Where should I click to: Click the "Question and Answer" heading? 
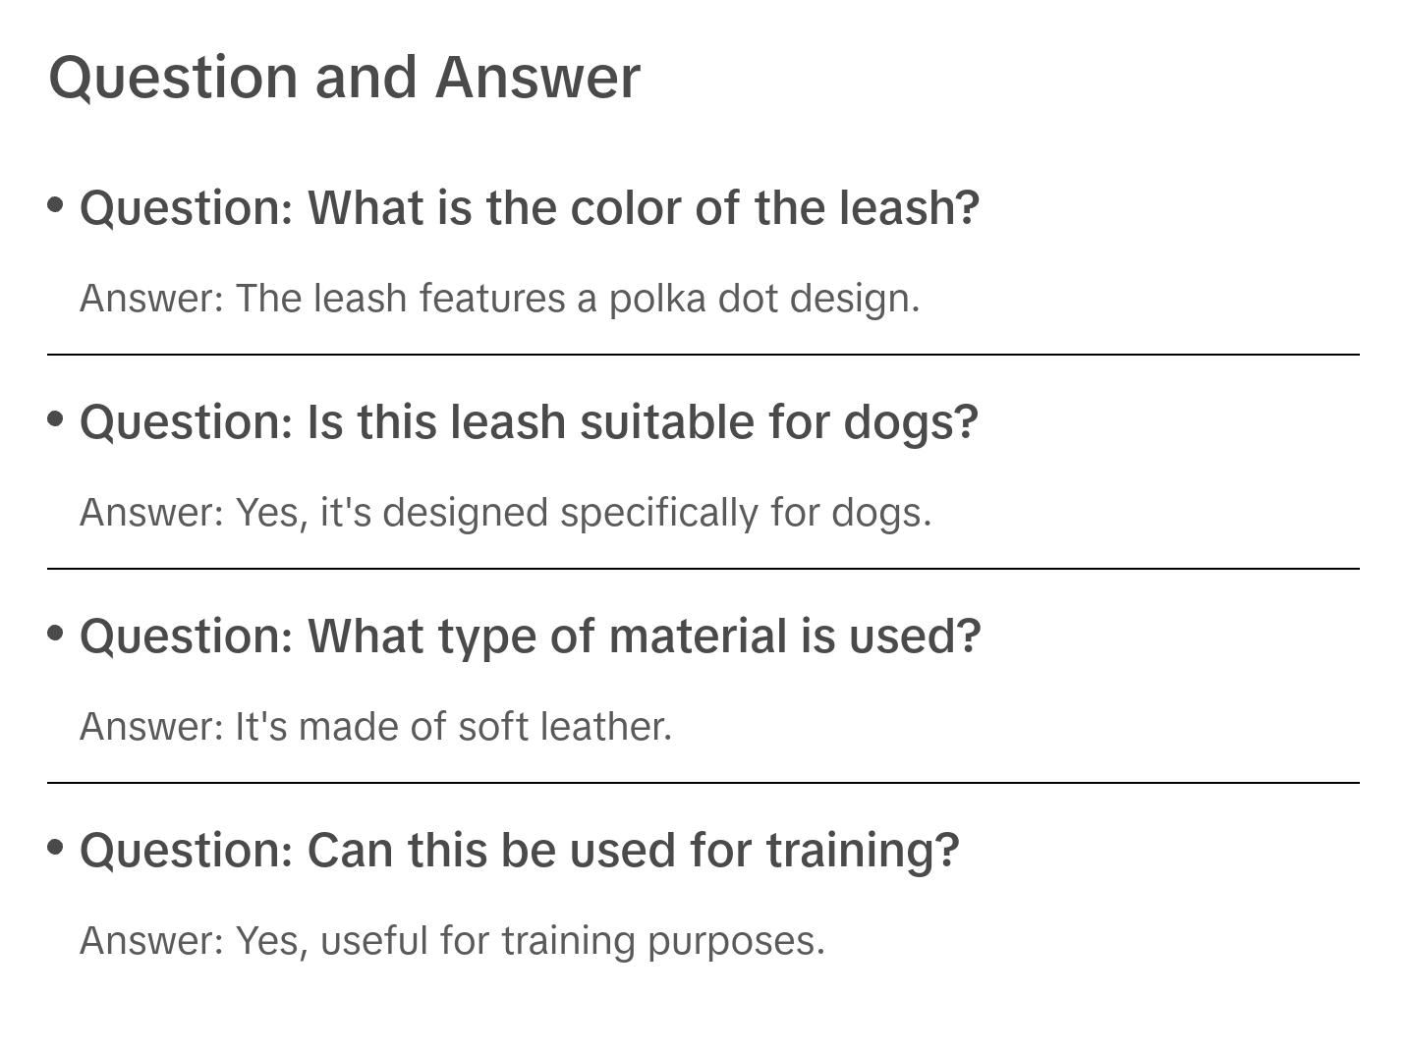click(344, 77)
